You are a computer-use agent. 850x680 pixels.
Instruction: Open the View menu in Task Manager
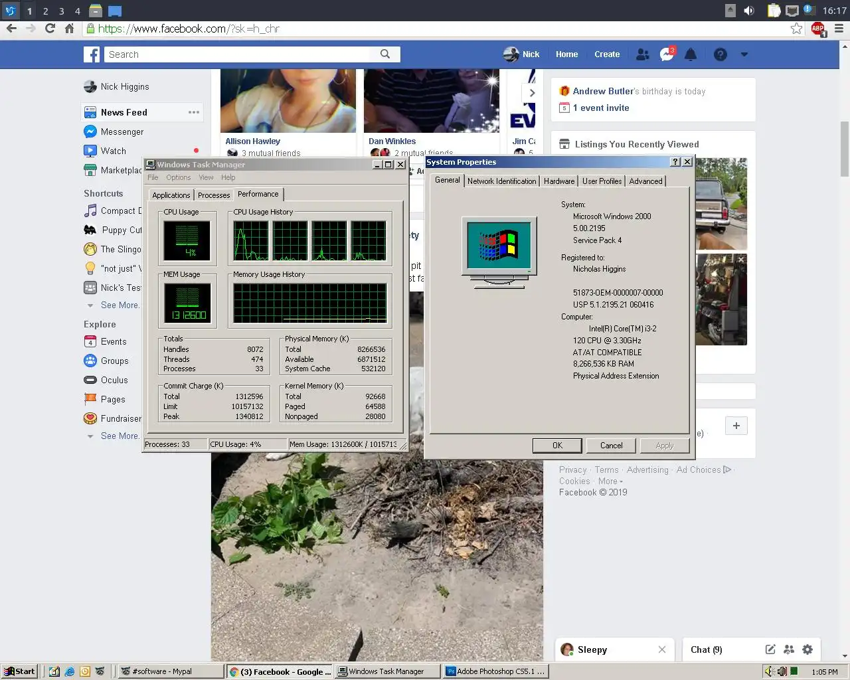click(x=207, y=177)
